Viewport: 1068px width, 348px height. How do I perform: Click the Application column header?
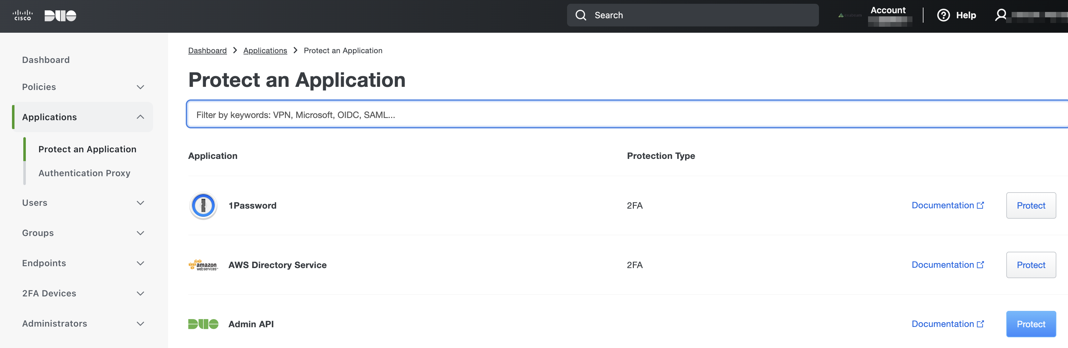pos(213,156)
